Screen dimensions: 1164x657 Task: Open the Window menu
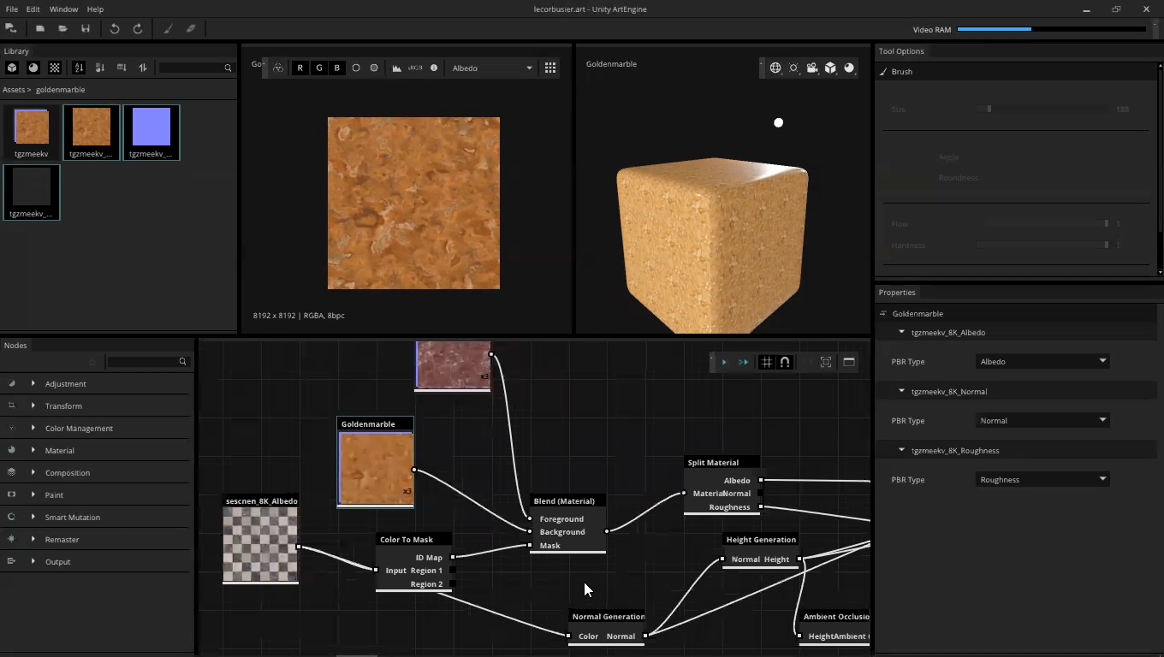(x=63, y=9)
